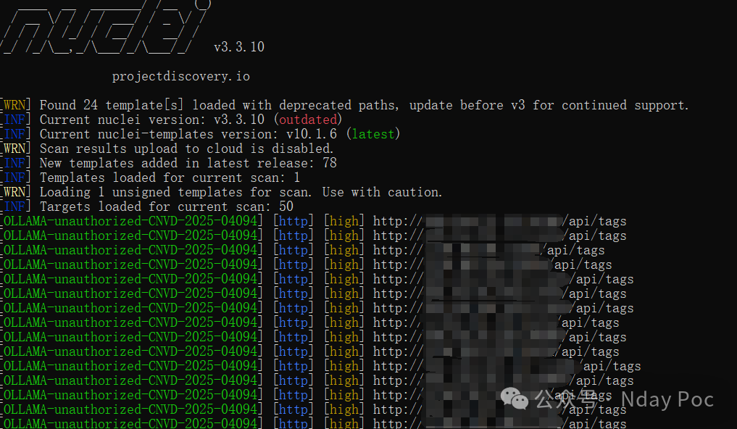Select "Templates loaded for current scan: 1"
The width and height of the screenshot is (737, 429).
pos(170,178)
